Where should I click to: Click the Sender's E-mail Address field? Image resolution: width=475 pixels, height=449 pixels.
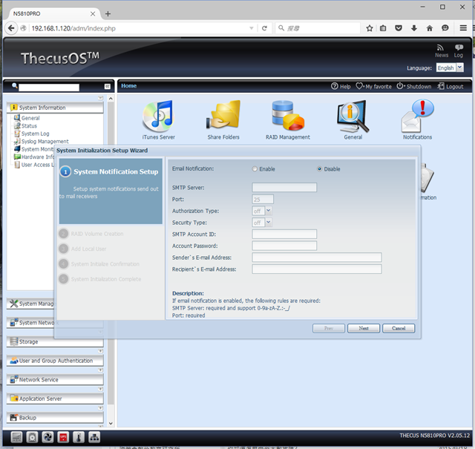pyautogui.click(x=317, y=258)
